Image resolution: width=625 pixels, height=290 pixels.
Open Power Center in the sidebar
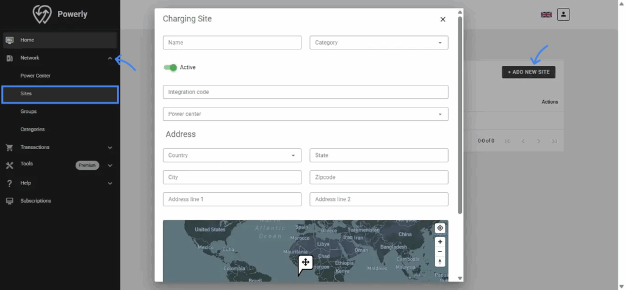pyautogui.click(x=35, y=76)
